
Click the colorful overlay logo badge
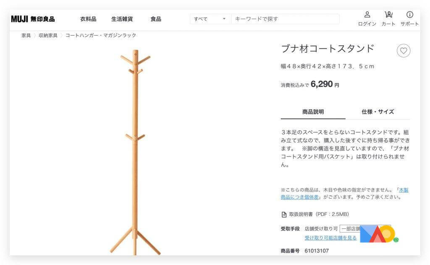click(379, 234)
